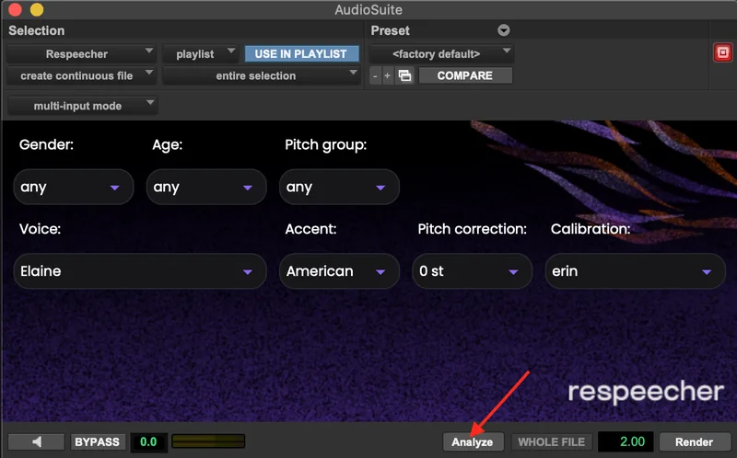Image resolution: width=737 pixels, height=458 pixels.
Task: Open the Accent dropdown showing American
Action: click(339, 270)
